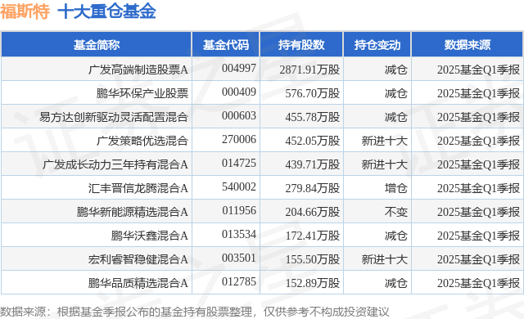The image size is (524, 319).
Task: Click 2025基金Q1季报 in the 013534 row
Action: coord(478,236)
